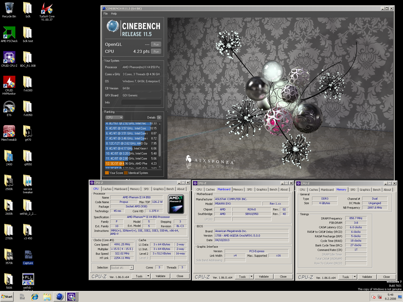Click Validate in left CPU-Z window

[x=160, y=276]
